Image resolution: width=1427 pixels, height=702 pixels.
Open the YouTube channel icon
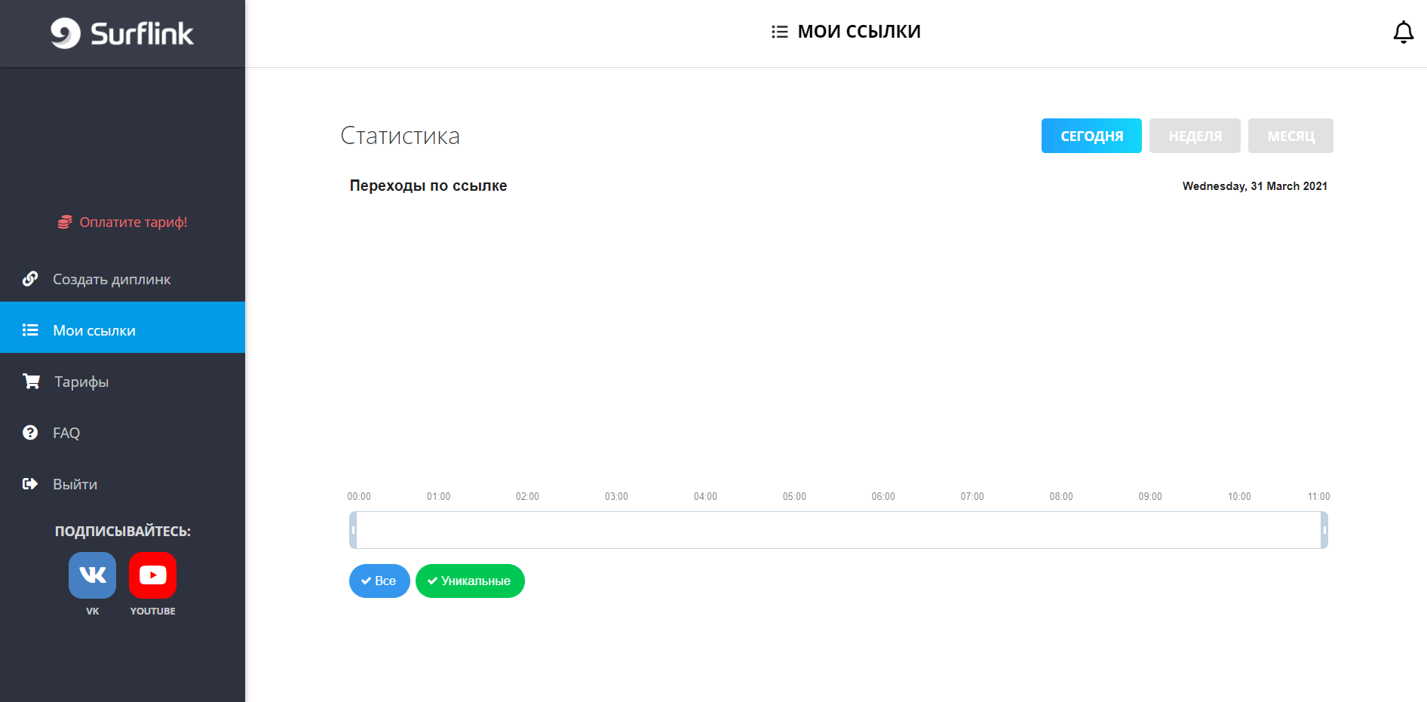click(x=152, y=575)
